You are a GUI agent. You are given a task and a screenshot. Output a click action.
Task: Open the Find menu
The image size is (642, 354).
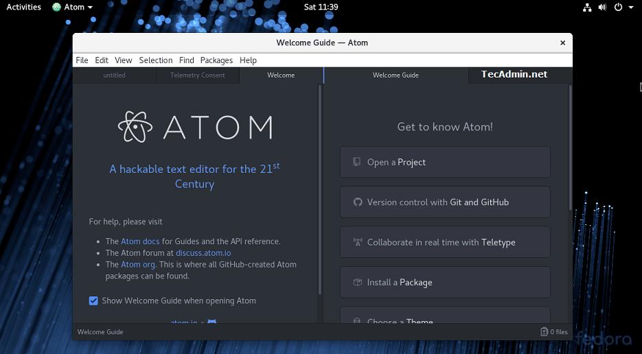pos(186,60)
